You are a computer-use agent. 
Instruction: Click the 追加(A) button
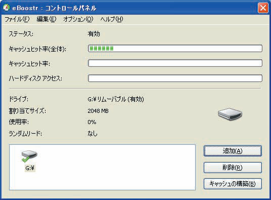(x=233, y=151)
